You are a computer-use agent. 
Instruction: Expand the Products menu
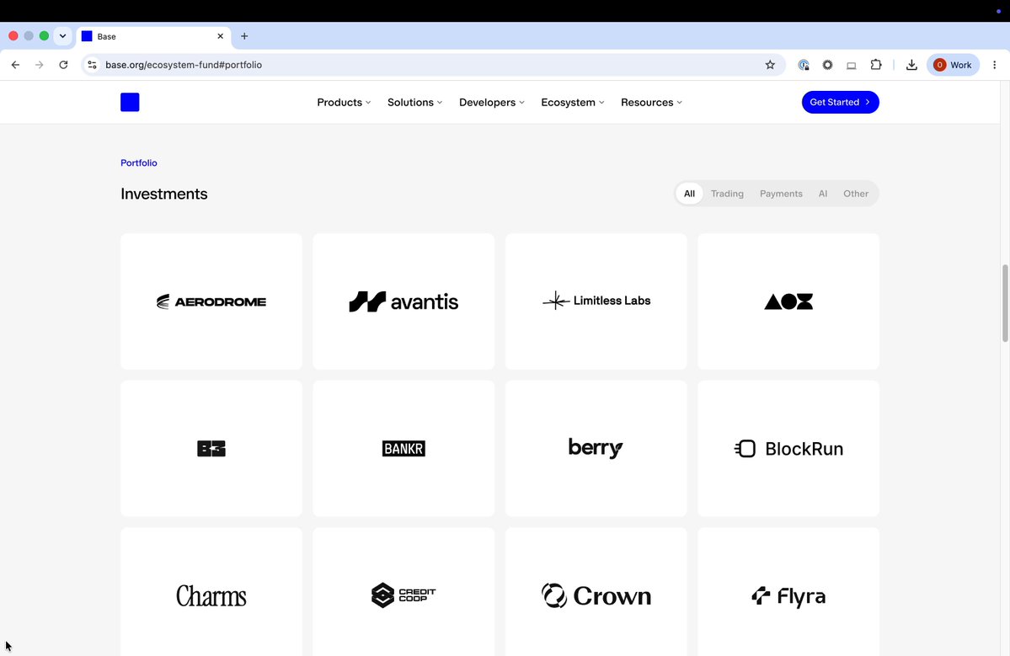pos(344,103)
